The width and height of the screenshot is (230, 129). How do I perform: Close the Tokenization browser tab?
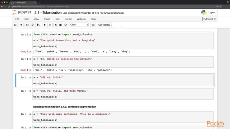tap(35, 3)
